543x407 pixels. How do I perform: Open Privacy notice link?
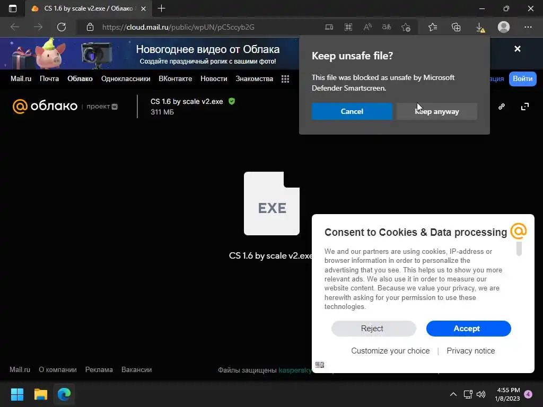[x=471, y=351]
